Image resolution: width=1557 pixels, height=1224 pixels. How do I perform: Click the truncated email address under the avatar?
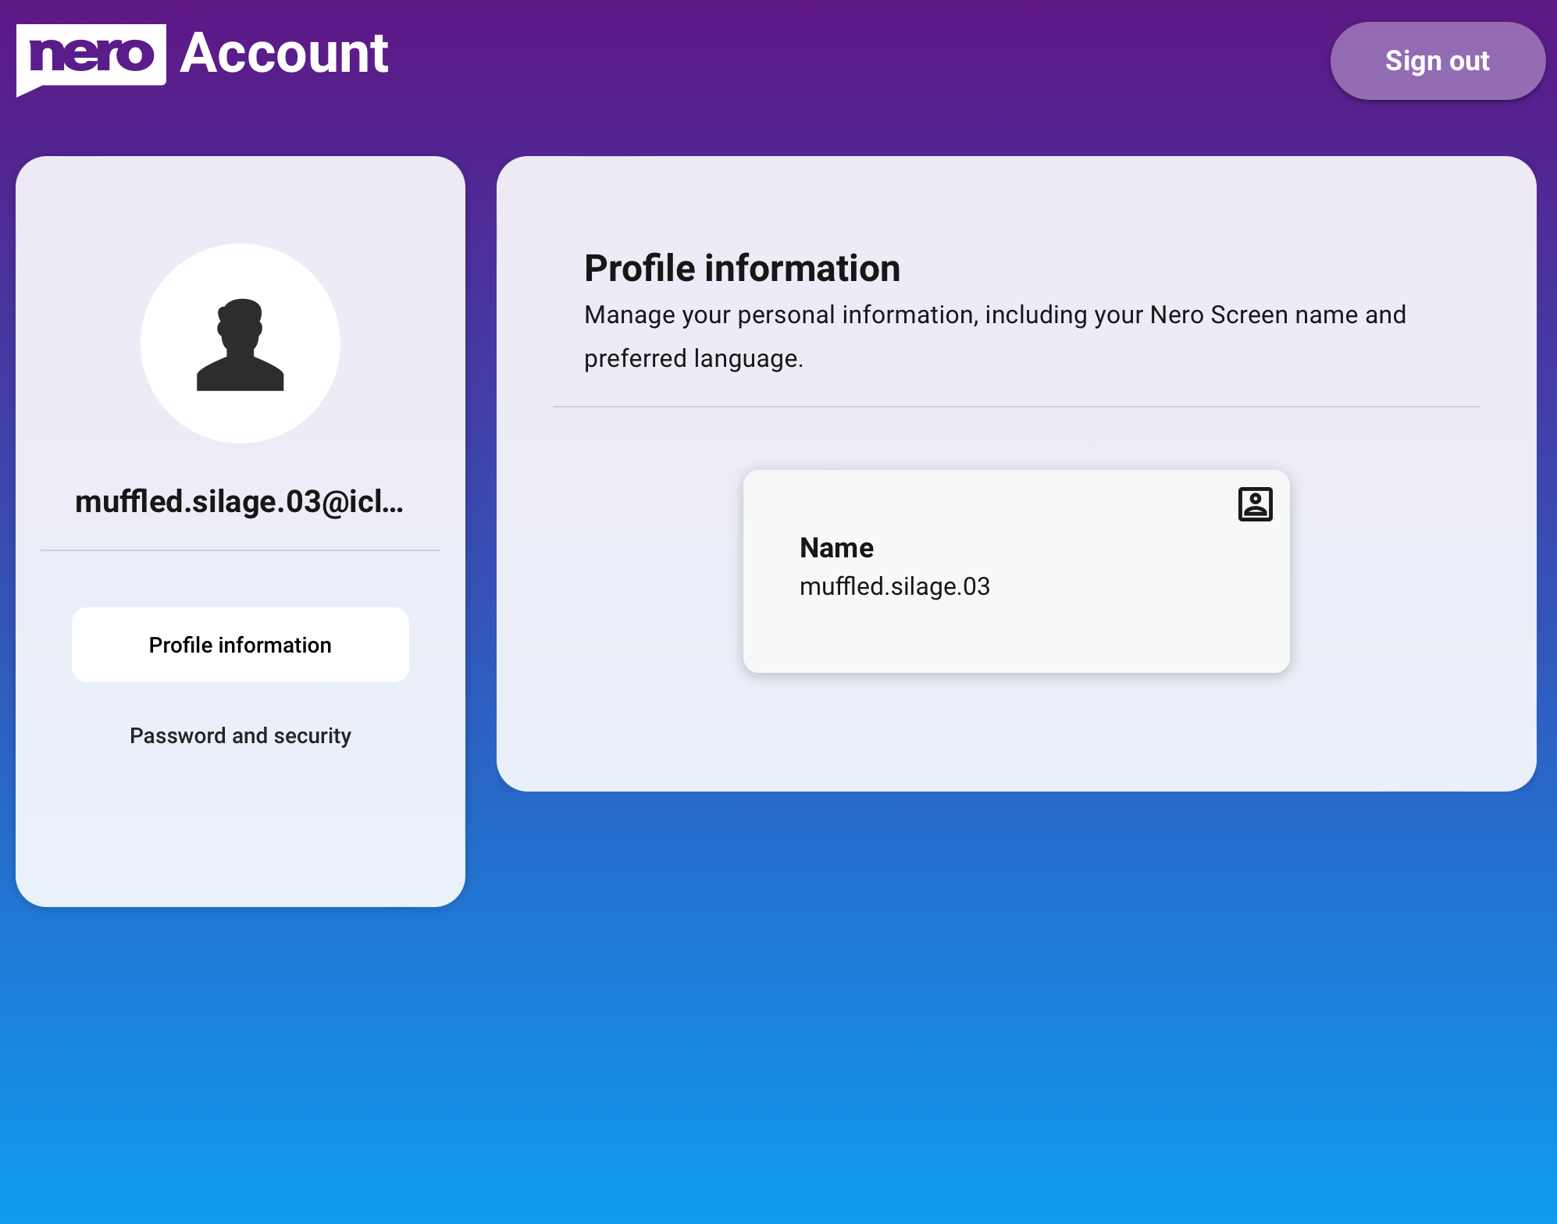240,501
